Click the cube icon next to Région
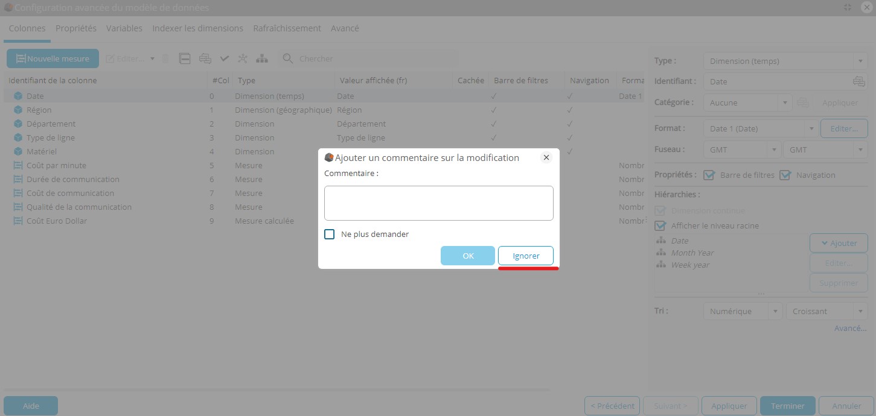This screenshot has width=876, height=416. (18, 110)
